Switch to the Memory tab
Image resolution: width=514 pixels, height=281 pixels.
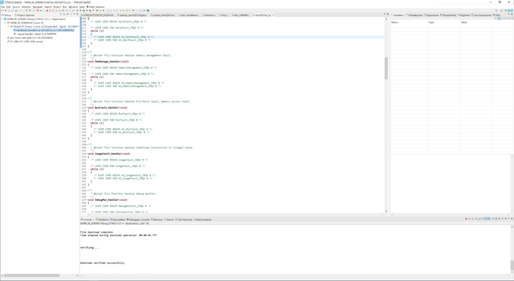[x=157, y=219]
